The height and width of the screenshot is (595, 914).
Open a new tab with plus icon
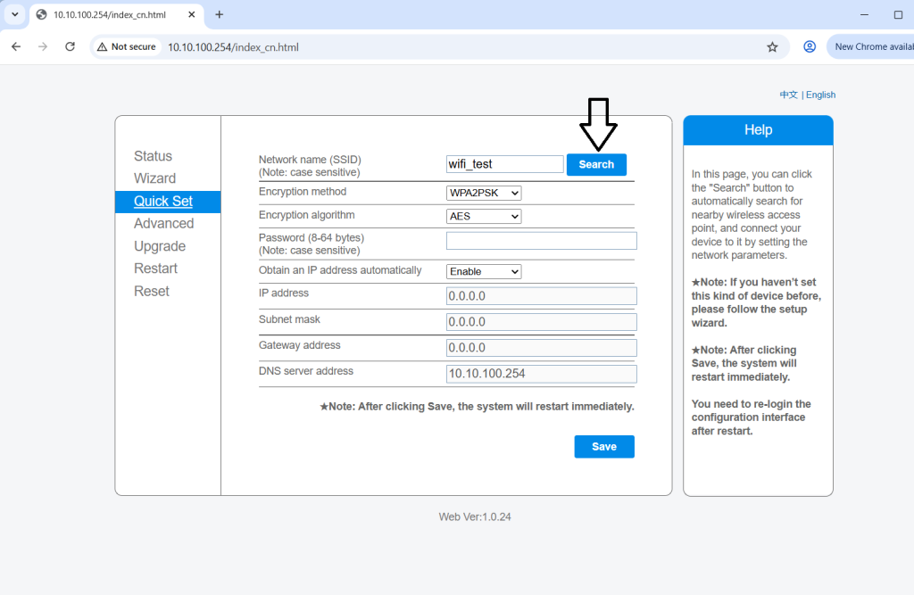220,14
